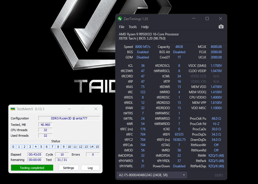Click the tRC value 122
This screenshot has width=258, height=184.
[143, 92]
